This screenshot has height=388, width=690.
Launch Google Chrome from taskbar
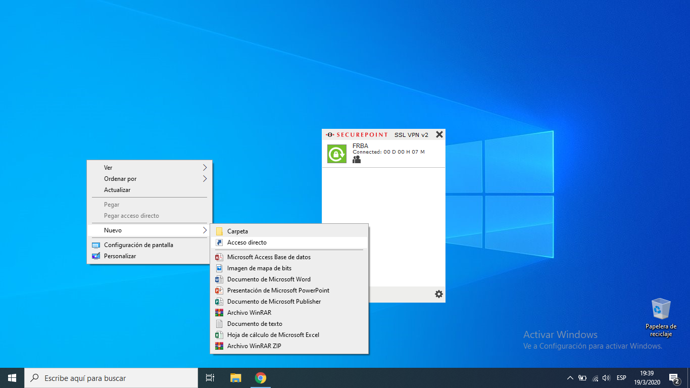point(260,378)
